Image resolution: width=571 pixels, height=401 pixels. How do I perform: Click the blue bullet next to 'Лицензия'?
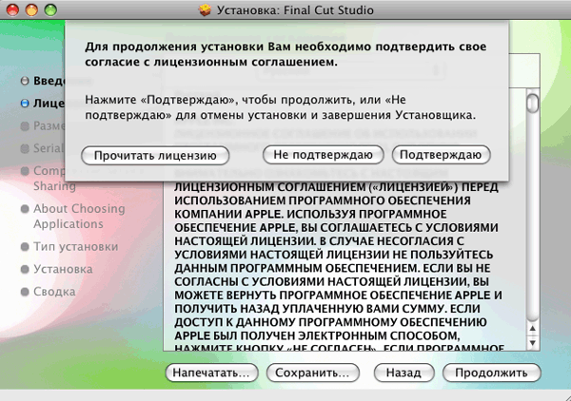coord(25,104)
